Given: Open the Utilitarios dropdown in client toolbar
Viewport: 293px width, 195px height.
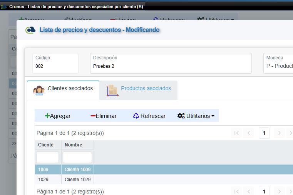Looking at the screenshot, I should point(196,116).
